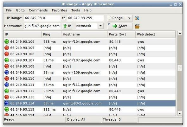
Task: Click the 66 ms ping value
Action: tap(48, 85)
